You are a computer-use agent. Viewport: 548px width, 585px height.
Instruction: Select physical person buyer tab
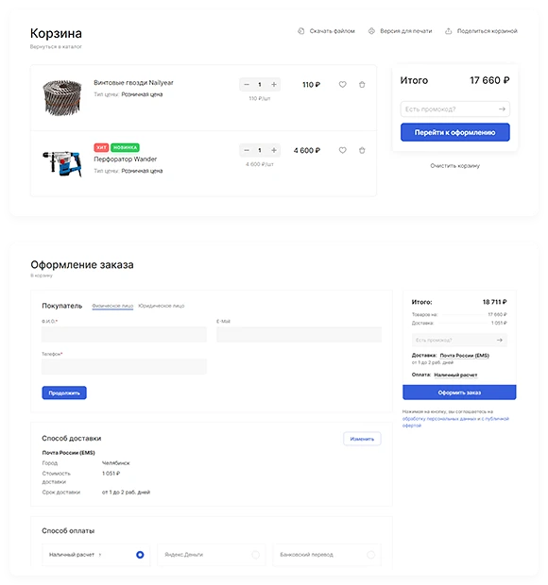(x=112, y=306)
